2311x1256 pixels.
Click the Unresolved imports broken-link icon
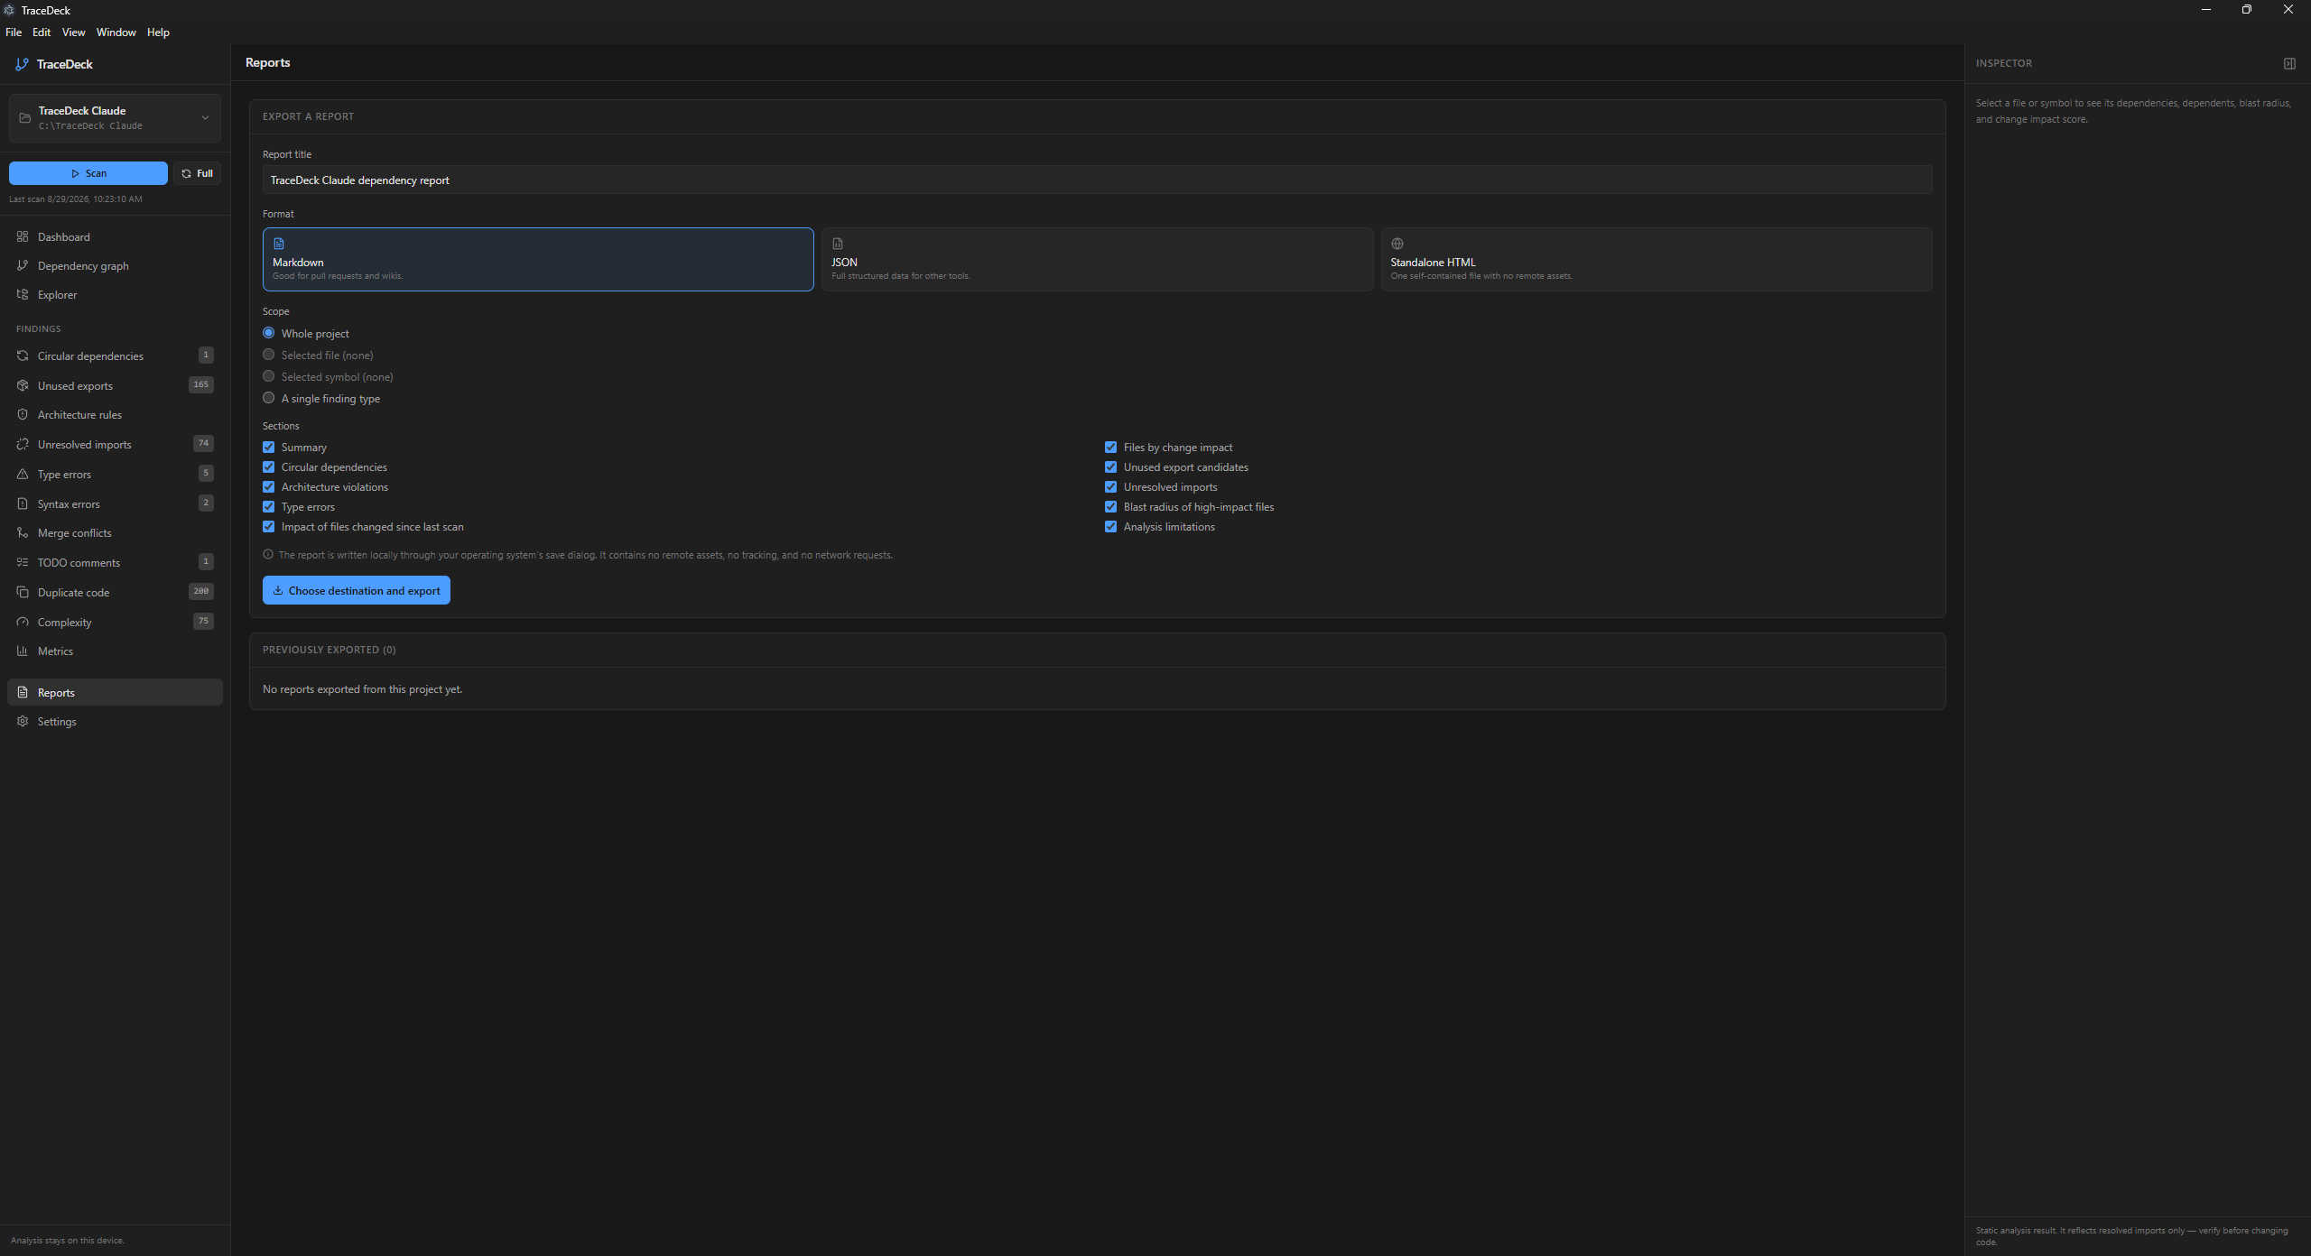tap(23, 444)
